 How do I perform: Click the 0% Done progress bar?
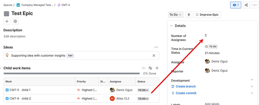point(72,73)
